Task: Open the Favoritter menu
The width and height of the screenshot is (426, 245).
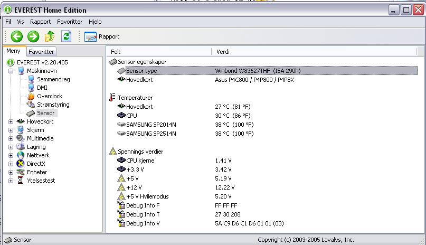Action: click(x=70, y=22)
